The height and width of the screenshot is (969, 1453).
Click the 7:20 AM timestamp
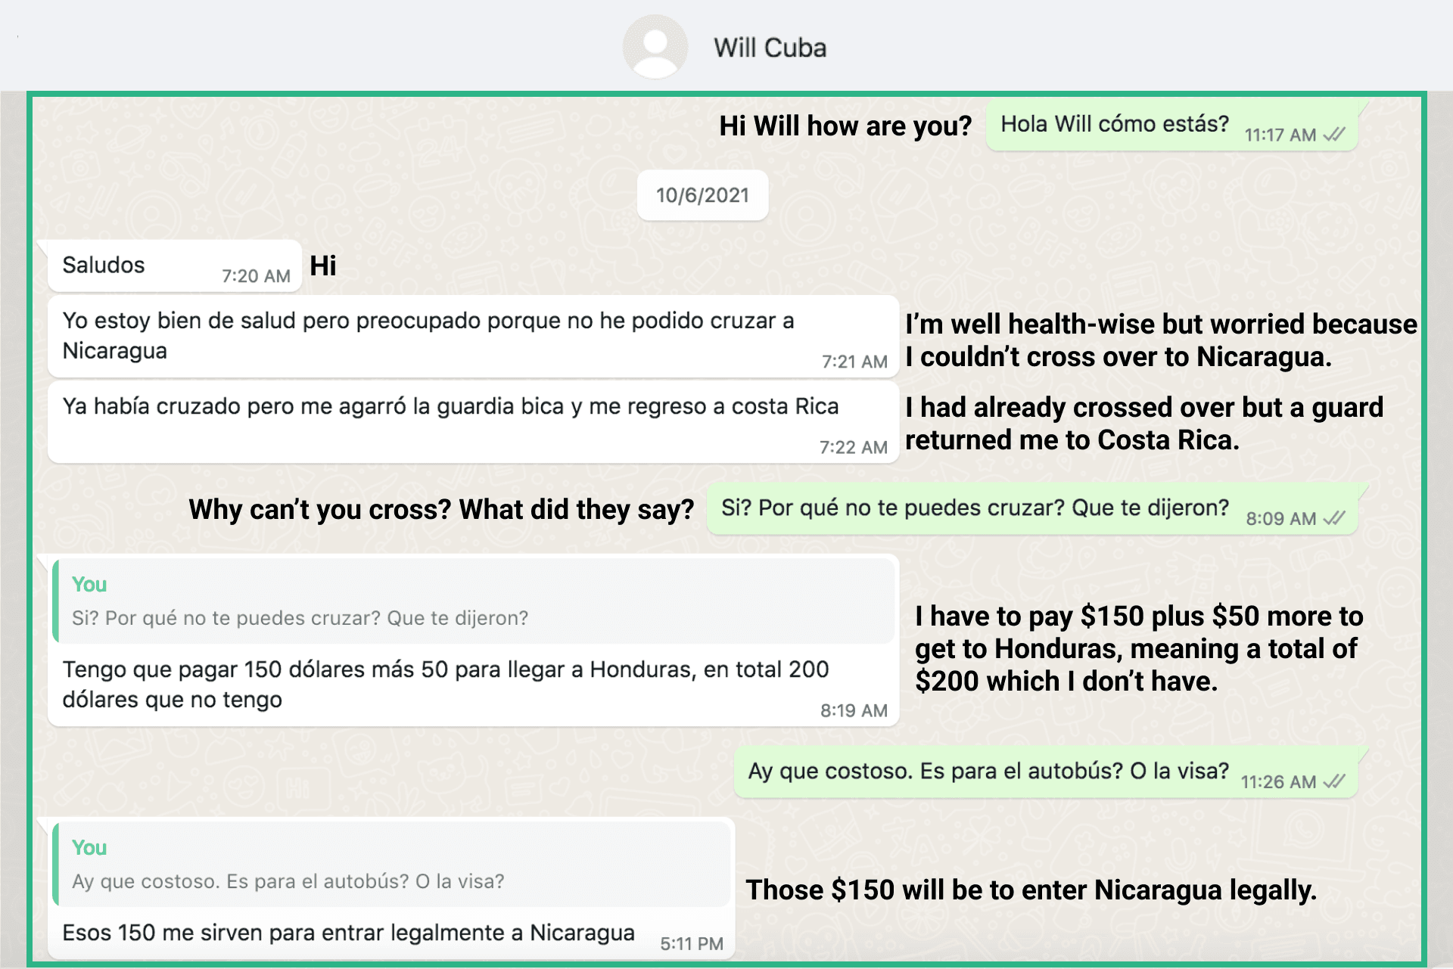256,276
